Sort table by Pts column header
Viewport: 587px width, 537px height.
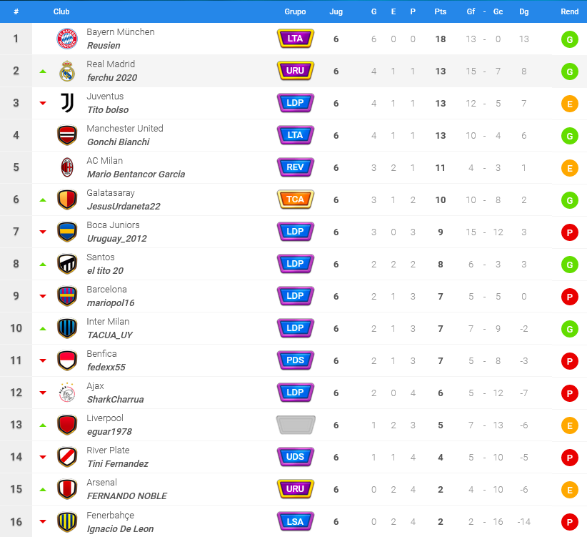[x=440, y=11]
